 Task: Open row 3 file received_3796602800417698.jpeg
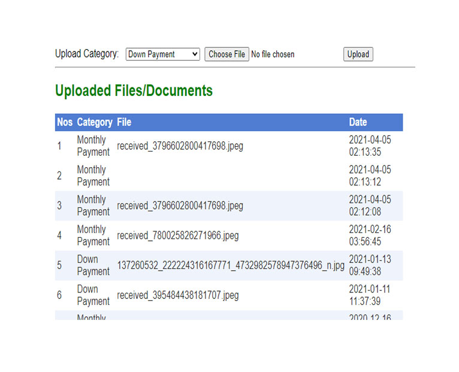pyautogui.click(x=180, y=206)
